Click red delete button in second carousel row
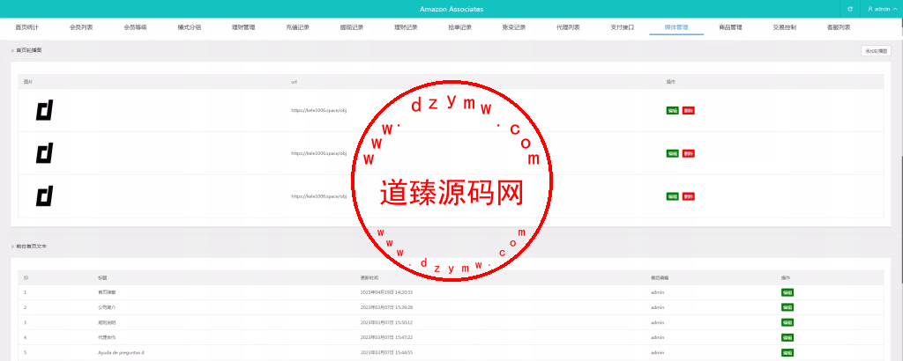Viewport: 903px width, 361px height. (x=688, y=153)
